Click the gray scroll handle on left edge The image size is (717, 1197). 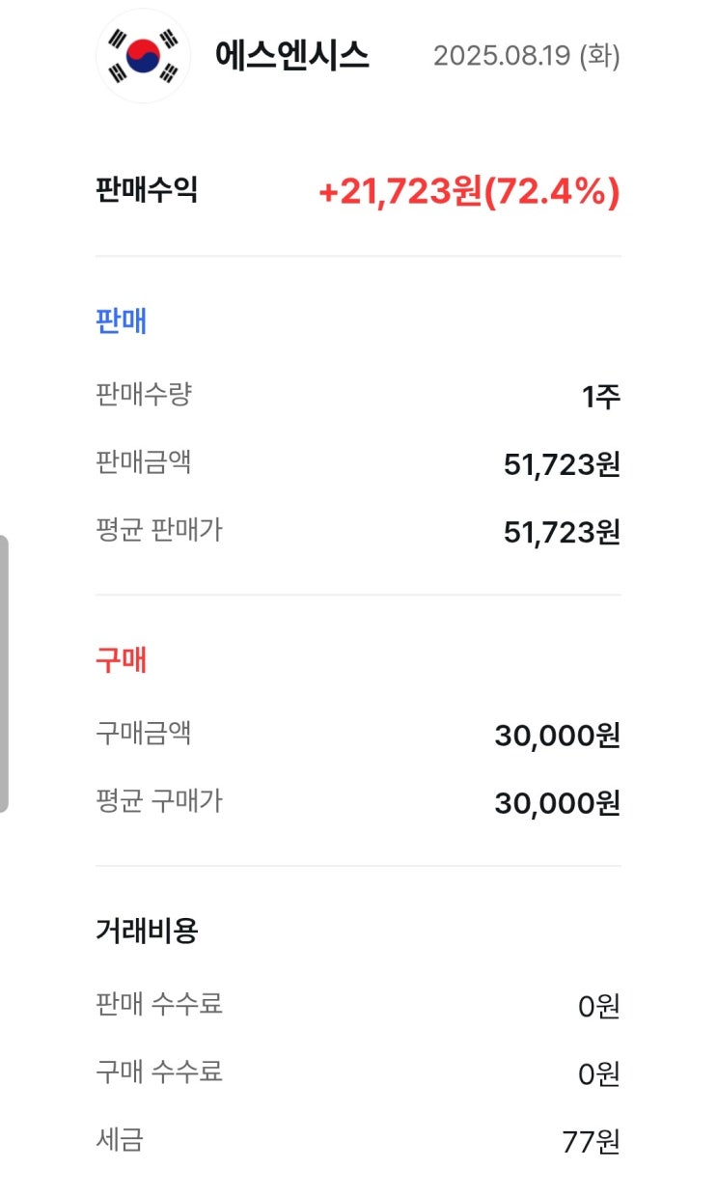tap(4, 673)
